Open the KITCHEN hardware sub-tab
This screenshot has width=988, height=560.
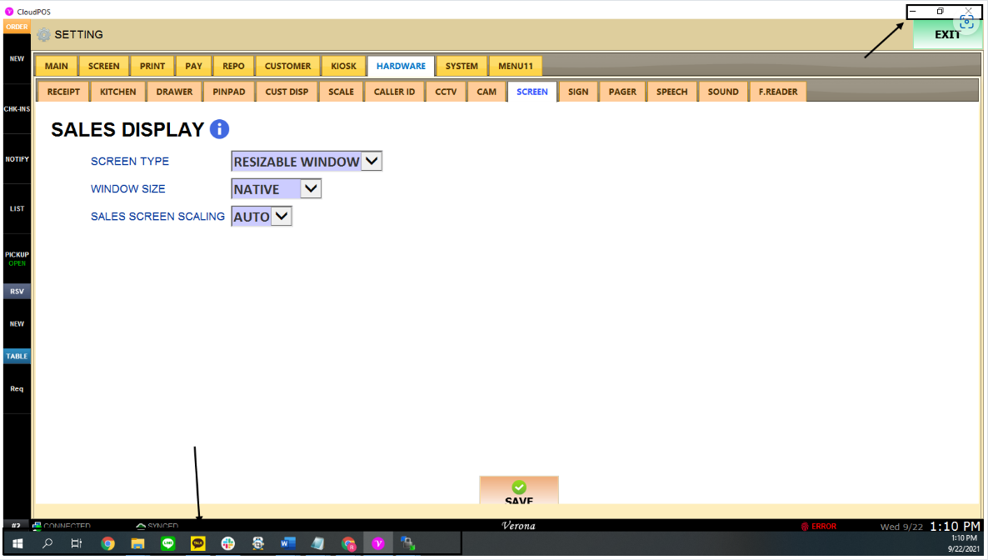117,92
